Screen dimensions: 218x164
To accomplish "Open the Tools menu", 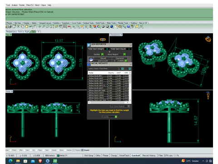I will (x=8, y=5).
